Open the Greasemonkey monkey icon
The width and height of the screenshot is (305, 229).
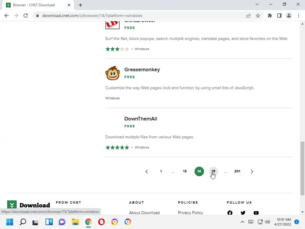(112, 73)
